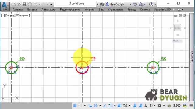Collapse the search field with the left arrow
Viewport: 195px width, 109px height.
click(x=97, y=5)
